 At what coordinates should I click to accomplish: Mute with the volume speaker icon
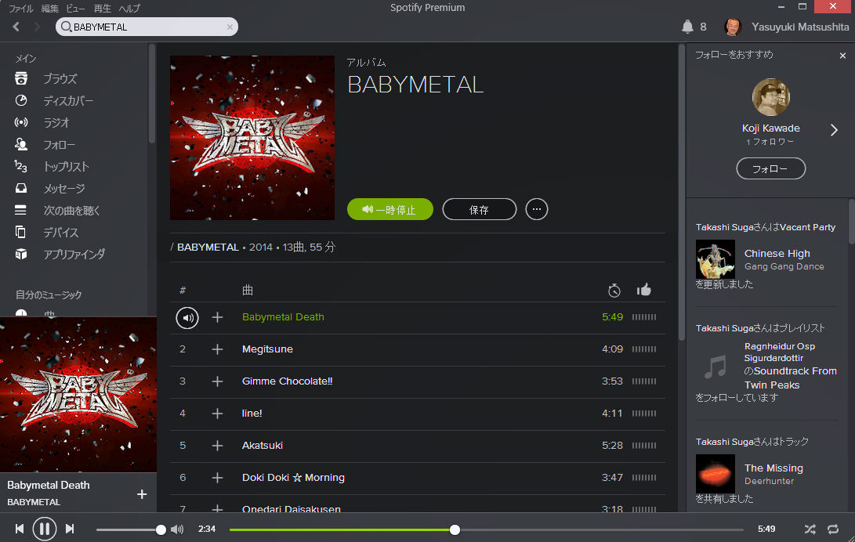point(177,529)
